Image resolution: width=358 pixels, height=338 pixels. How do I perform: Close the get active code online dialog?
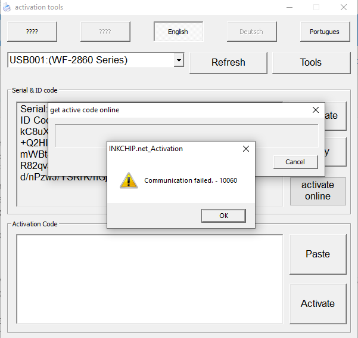(316, 110)
